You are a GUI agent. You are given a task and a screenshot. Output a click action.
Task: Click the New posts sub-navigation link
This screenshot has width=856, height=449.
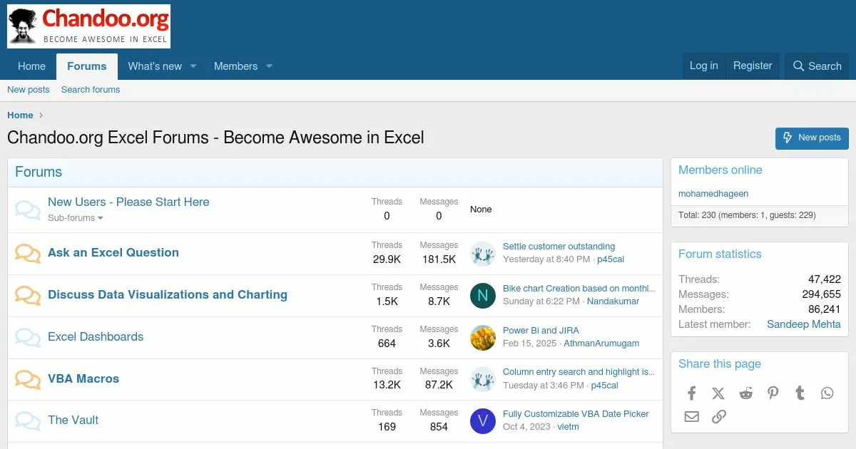29,90
